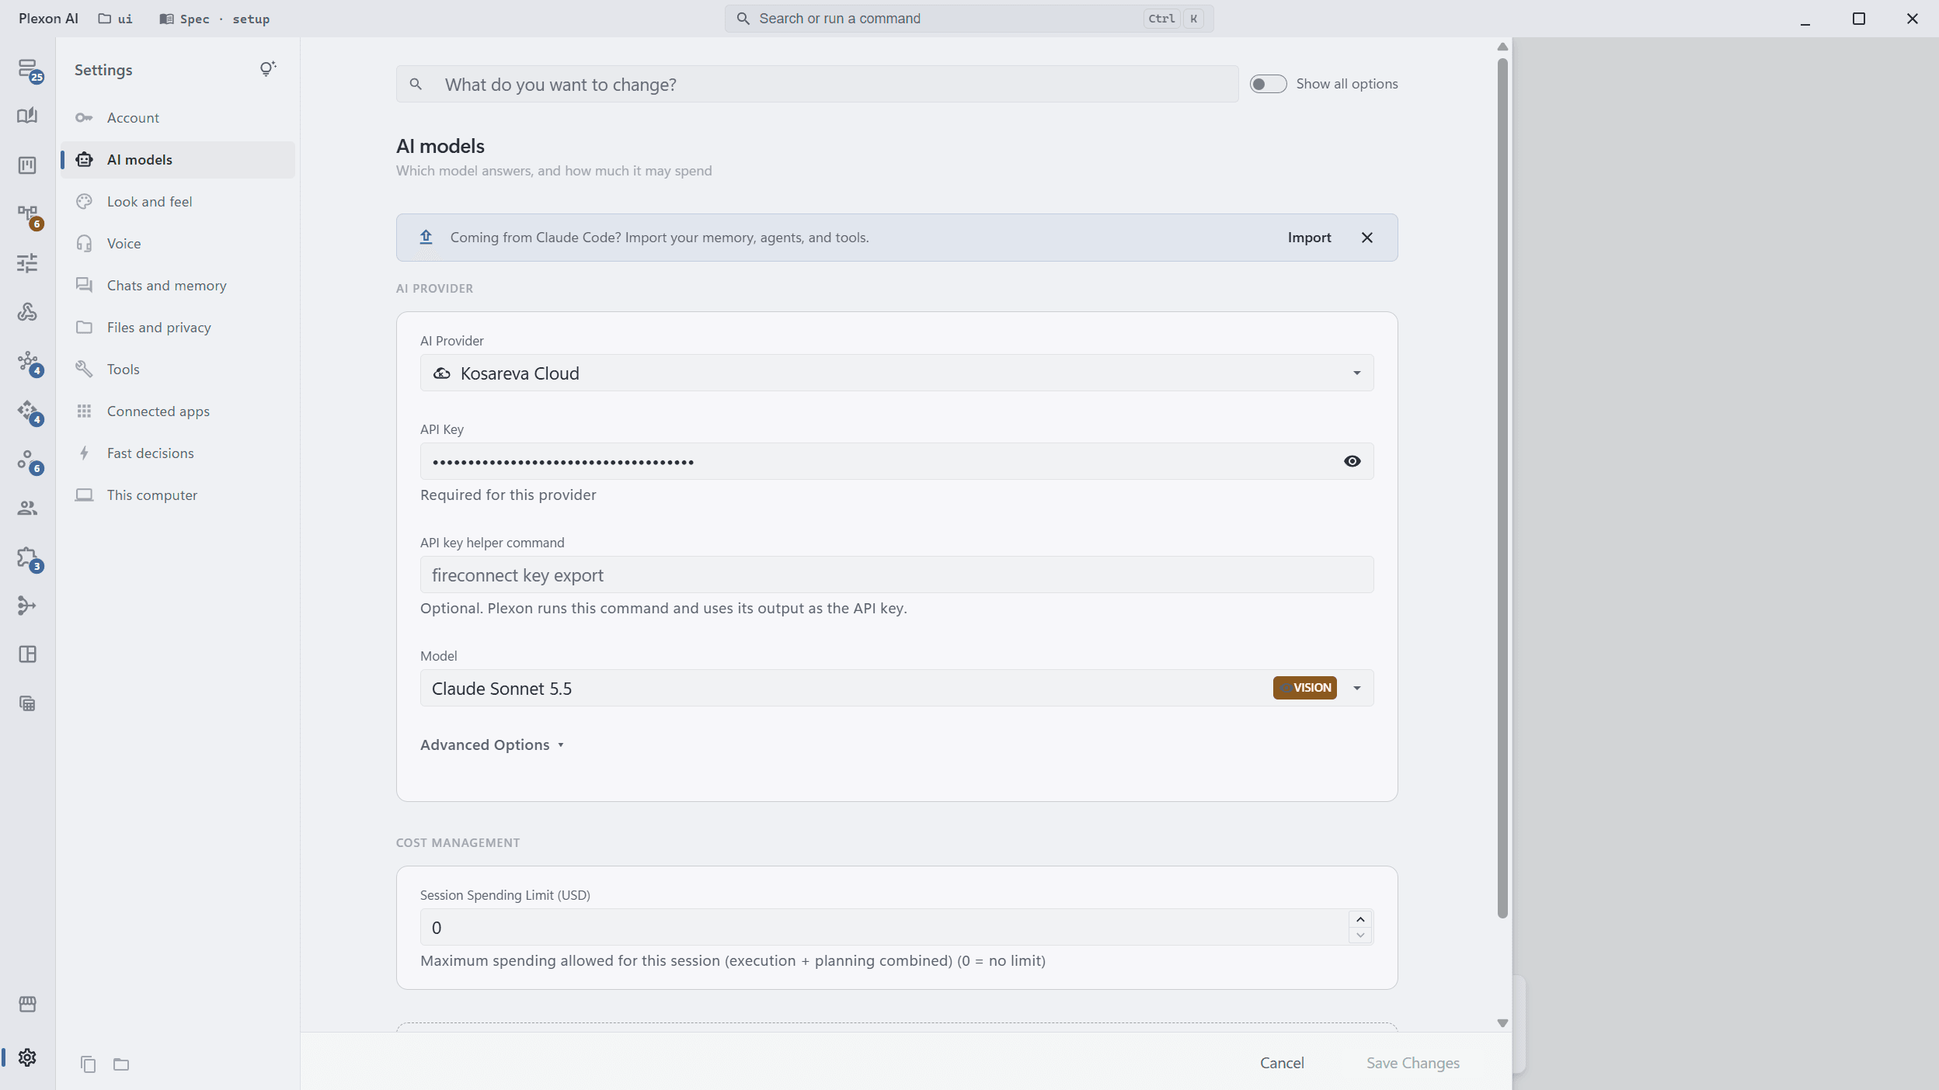Increase the Session Spending Limit value
This screenshot has width=1939, height=1090.
pos(1360,919)
